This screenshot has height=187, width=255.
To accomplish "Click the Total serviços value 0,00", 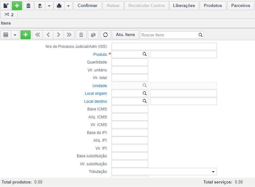I will pos(239,182).
